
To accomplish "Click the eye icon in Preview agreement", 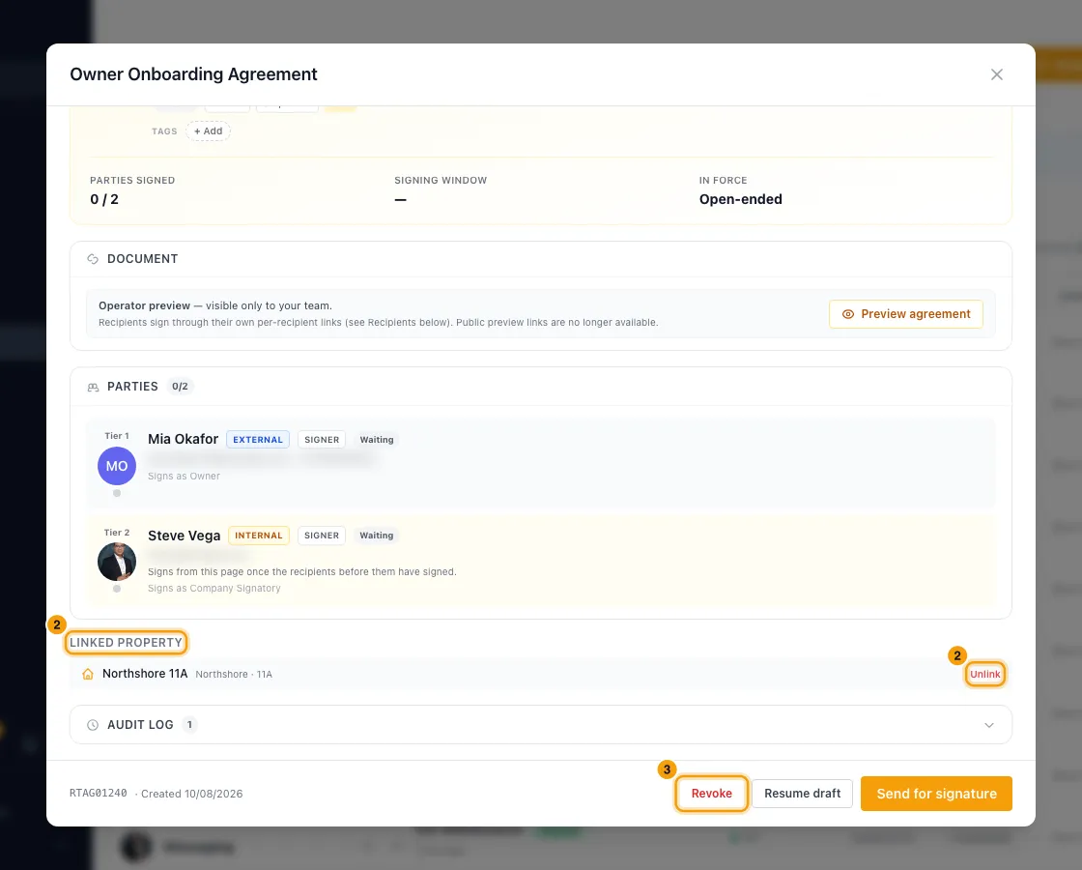I will tap(848, 314).
